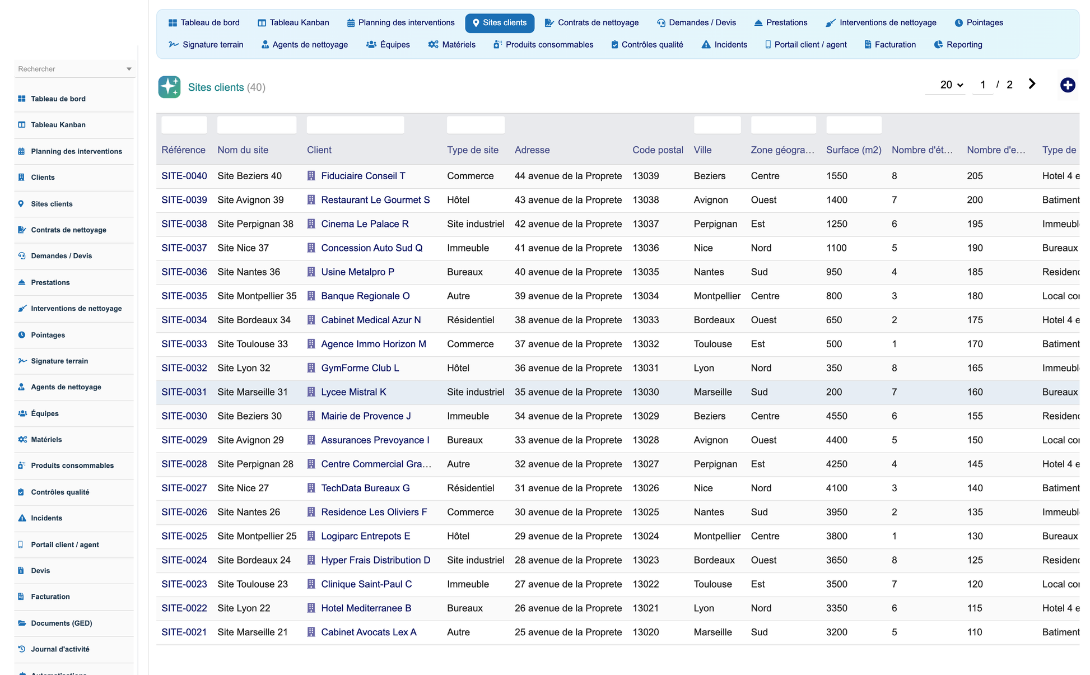The height and width of the screenshot is (675, 1090).
Task: Click the Surface filter field
Action: 854,125
